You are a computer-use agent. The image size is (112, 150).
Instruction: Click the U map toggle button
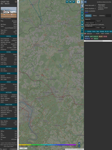67,2
